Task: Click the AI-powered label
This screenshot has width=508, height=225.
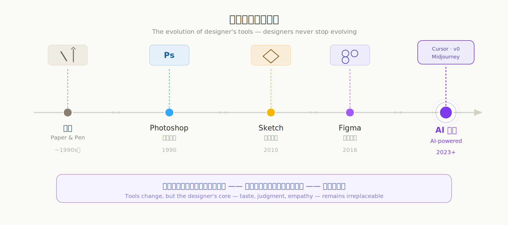Action: (x=446, y=141)
